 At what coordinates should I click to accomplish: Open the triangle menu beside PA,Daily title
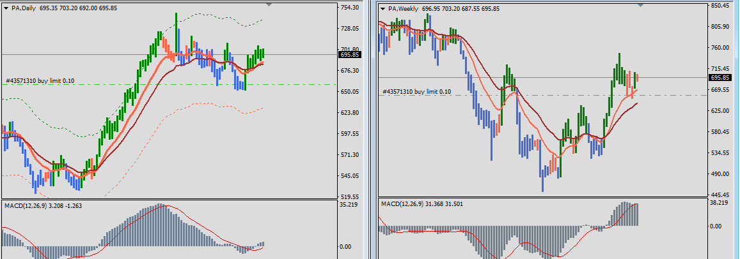(6, 8)
